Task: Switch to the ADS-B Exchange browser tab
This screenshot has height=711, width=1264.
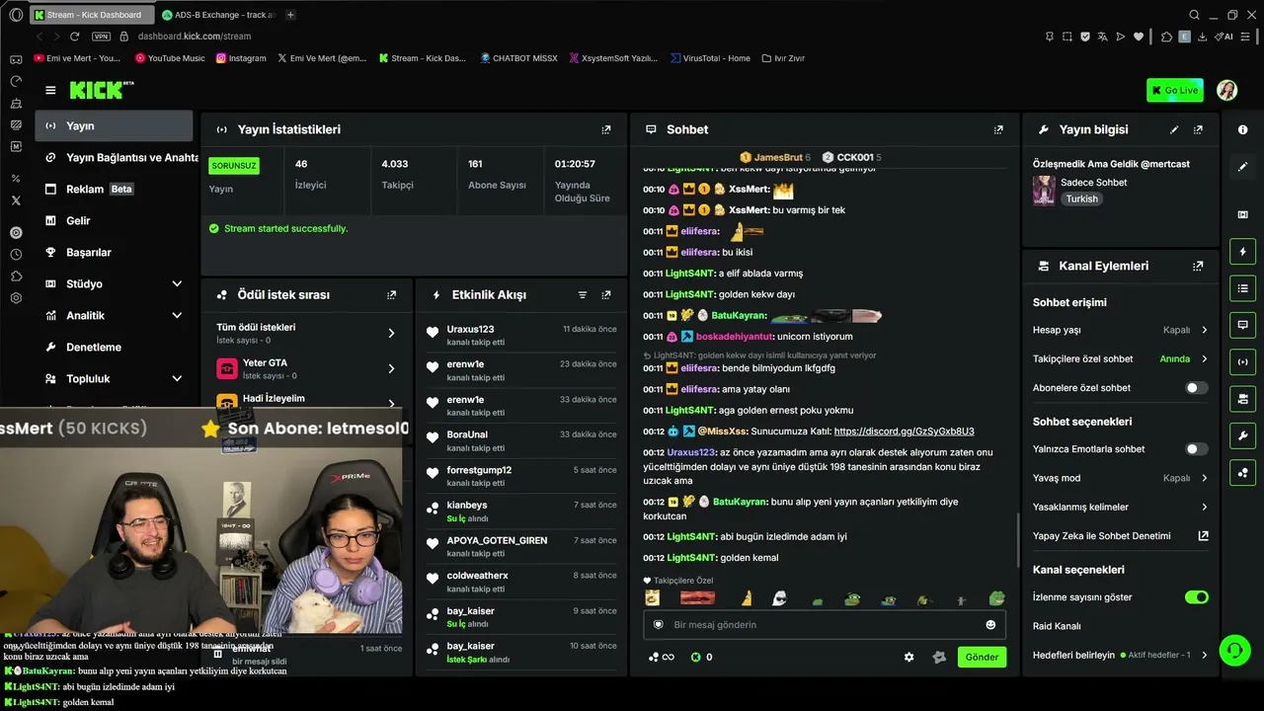Action: pos(217,15)
